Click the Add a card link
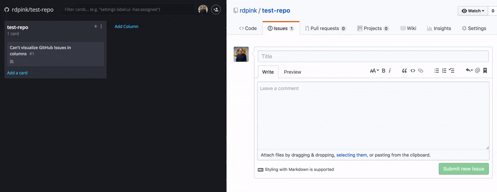497x192 pixels. pyautogui.click(x=17, y=73)
